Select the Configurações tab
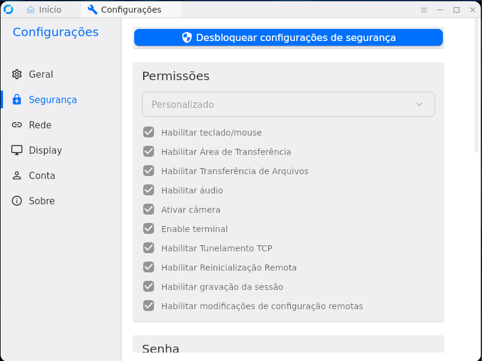Image resolution: width=482 pixels, height=361 pixels. tap(131, 10)
